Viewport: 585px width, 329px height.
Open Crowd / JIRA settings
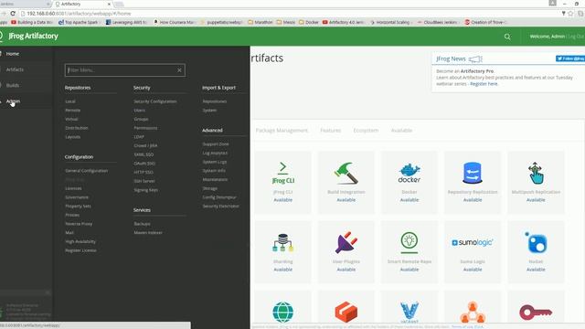145,145
